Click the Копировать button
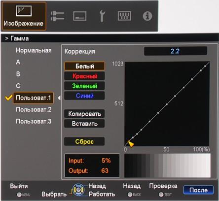The height and width of the screenshot is (201, 219). pos(84,114)
